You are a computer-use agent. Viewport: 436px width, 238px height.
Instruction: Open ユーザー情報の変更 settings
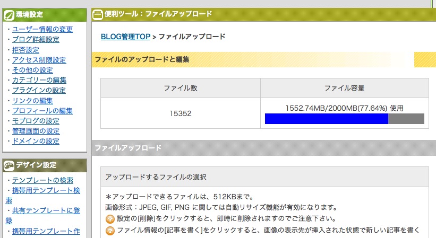(42, 29)
